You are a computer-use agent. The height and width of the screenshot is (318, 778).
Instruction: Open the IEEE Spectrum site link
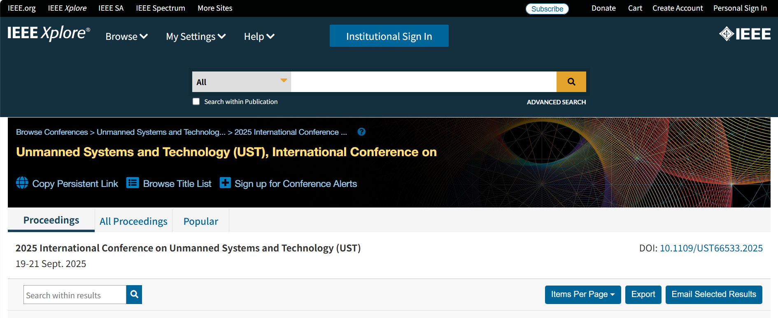point(161,8)
